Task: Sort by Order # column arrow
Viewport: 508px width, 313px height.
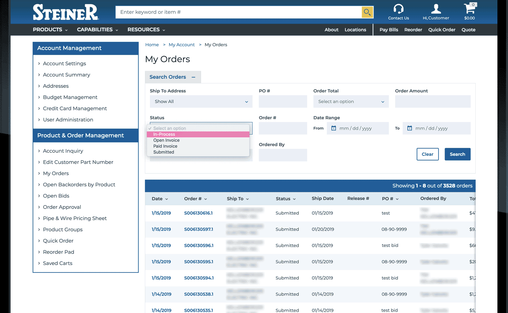Action: [x=206, y=199]
